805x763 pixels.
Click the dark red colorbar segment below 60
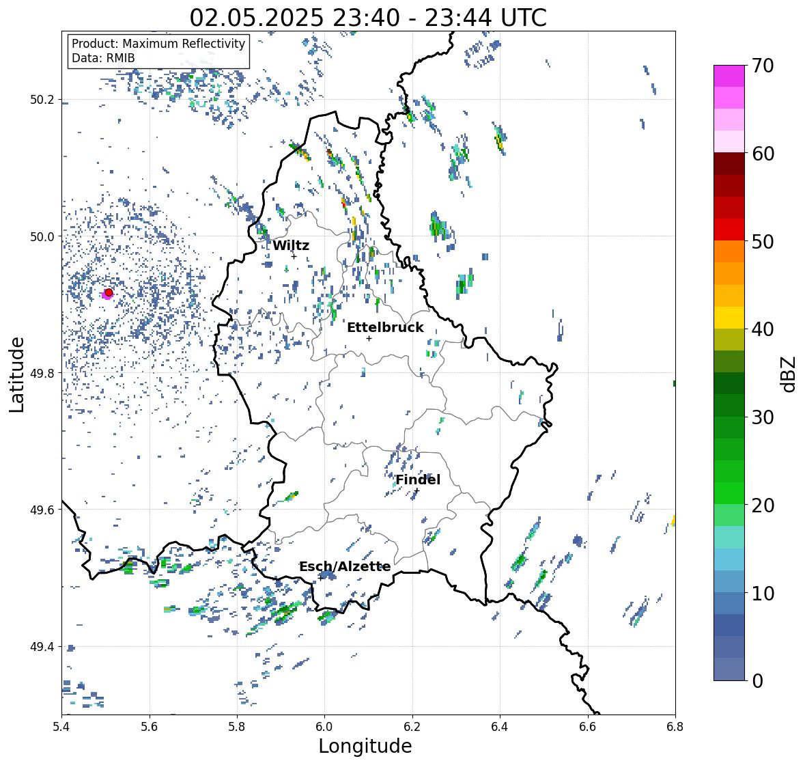729,164
